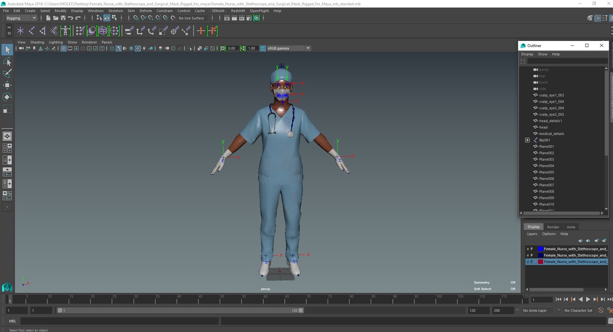Switch to the Anim layer tab
This screenshot has width=613, height=332.
pos(571,227)
